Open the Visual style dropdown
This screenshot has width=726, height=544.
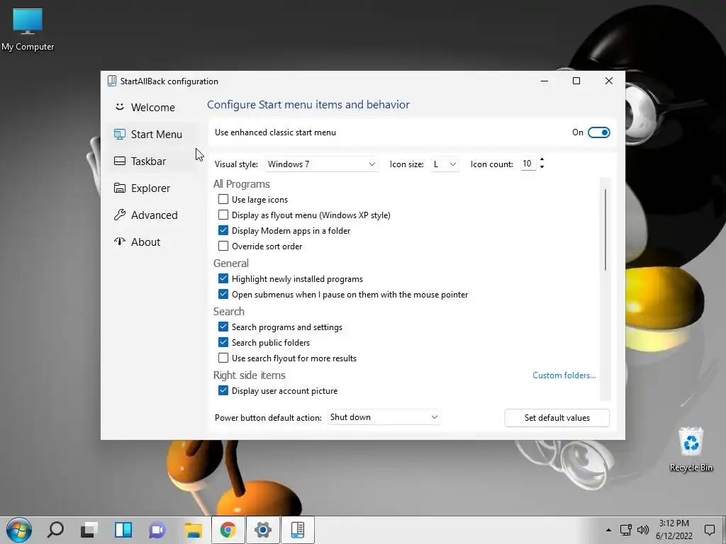click(x=321, y=164)
